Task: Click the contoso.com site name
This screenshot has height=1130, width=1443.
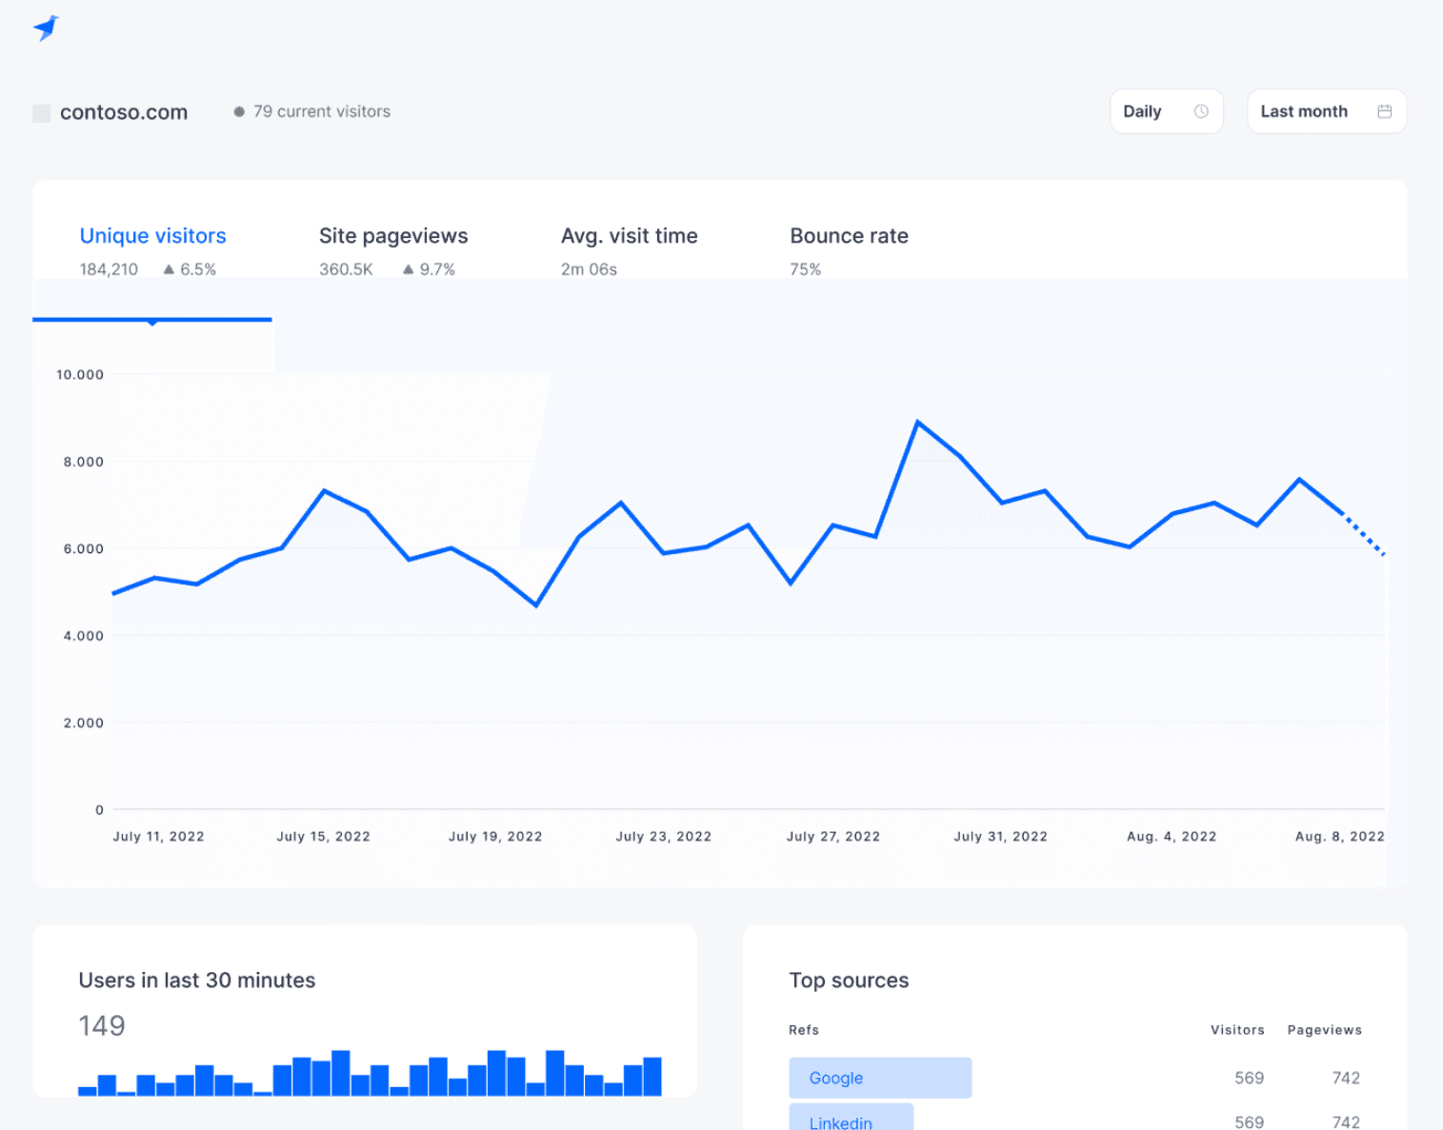Action: point(124,112)
